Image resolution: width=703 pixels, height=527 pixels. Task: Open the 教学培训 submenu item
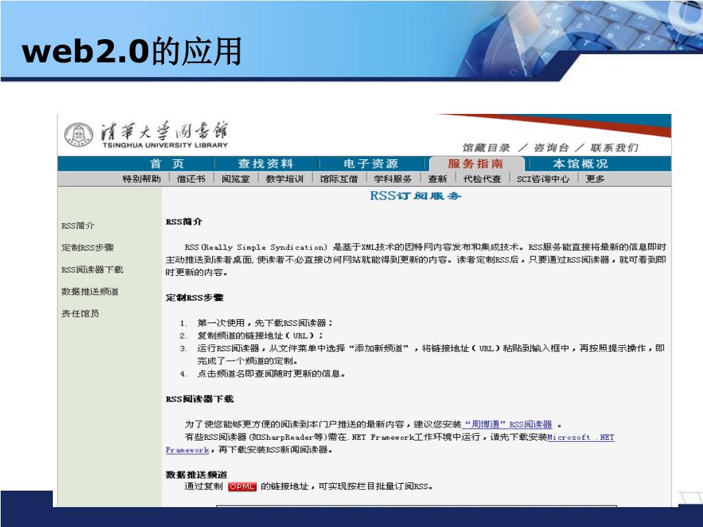[x=285, y=179]
